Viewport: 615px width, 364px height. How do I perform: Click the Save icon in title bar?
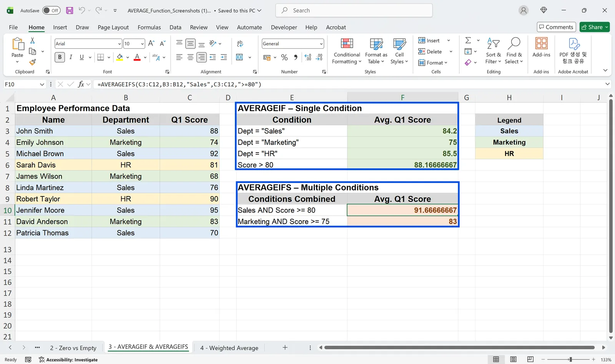(x=70, y=10)
